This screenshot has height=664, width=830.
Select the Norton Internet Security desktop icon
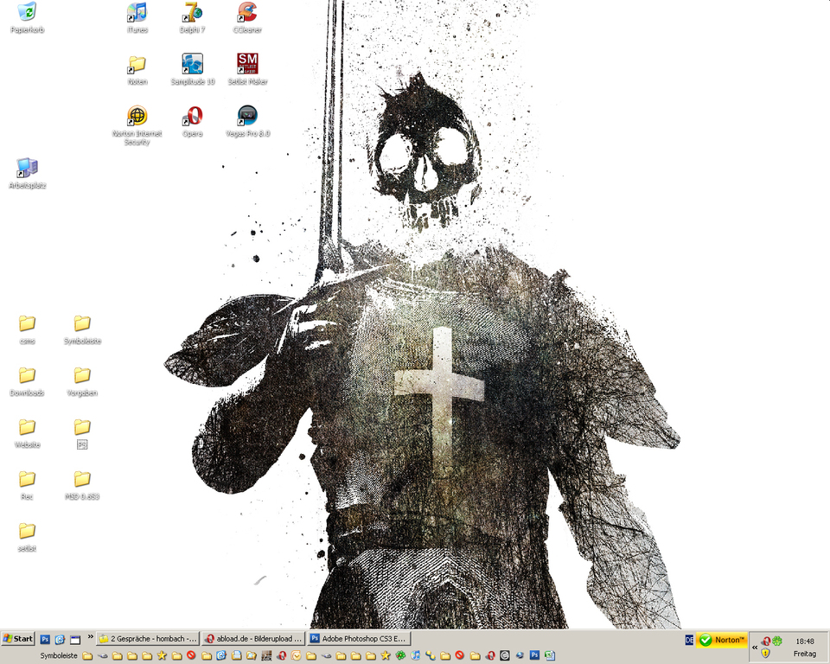pyautogui.click(x=137, y=124)
